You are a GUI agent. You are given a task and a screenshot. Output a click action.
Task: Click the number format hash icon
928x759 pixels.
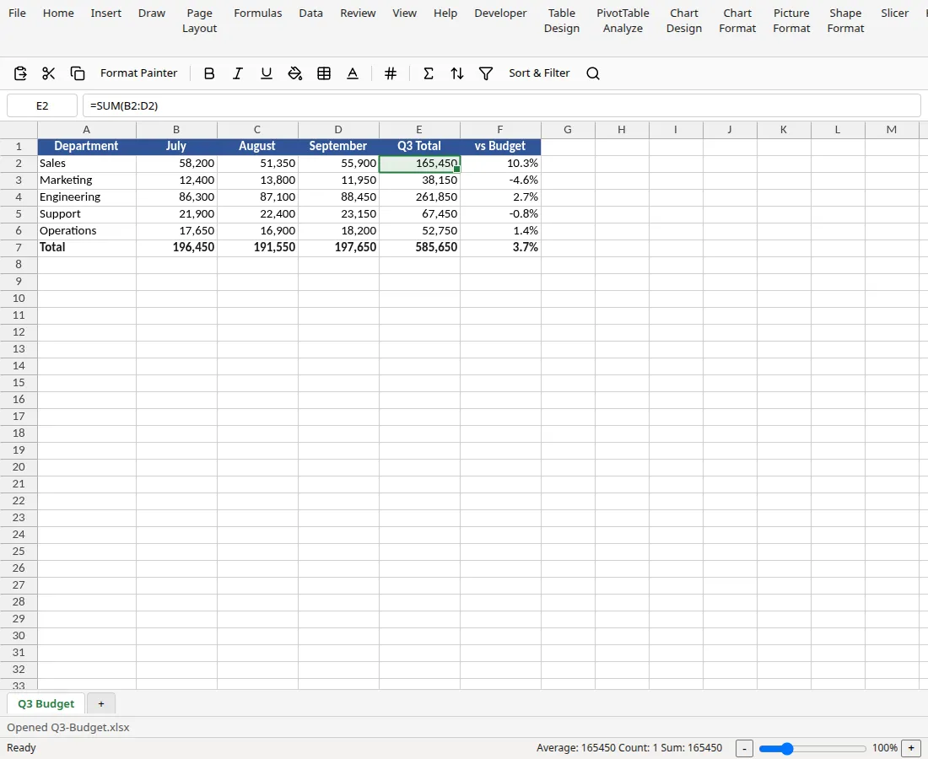click(391, 73)
